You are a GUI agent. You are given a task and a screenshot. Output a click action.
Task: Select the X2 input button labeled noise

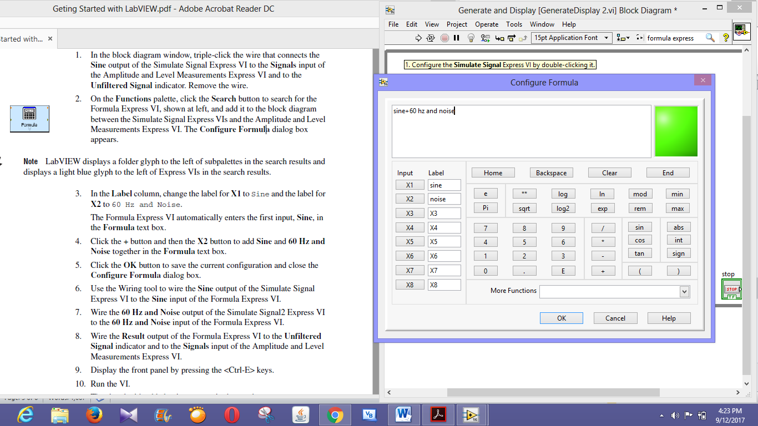coord(410,199)
